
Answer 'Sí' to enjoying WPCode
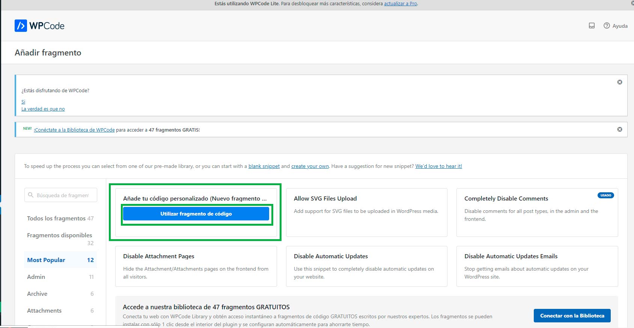(23, 102)
